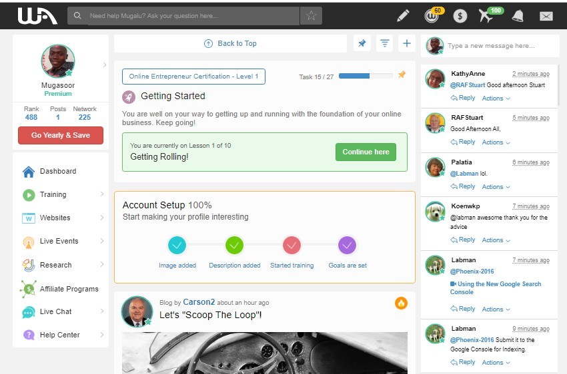Viewport: 567px width, 374px height.
Task: Click Carson2's blog avatar photo
Action: 137,311
